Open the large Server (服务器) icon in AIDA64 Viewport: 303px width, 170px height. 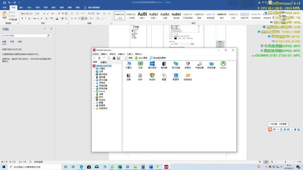coord(164,65)
